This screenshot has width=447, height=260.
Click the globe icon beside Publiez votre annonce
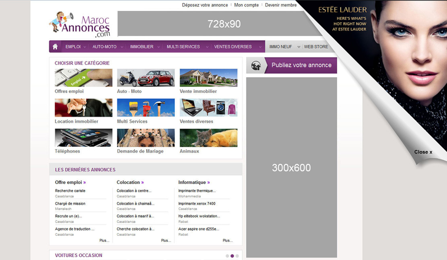click(x=256, y=66)
